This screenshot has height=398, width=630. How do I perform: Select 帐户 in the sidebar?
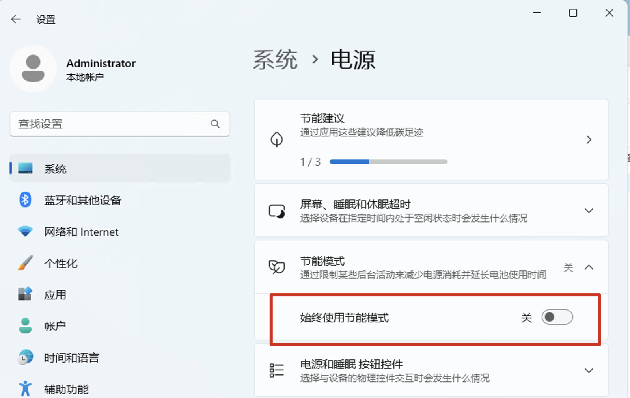point(55,326)
